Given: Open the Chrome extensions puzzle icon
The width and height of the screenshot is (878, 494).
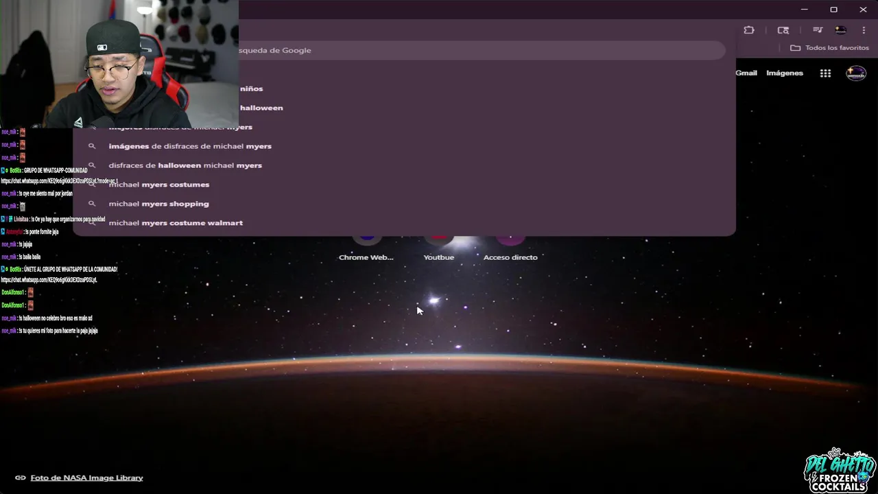Looking at the screenshot, I should coord(749,30).
